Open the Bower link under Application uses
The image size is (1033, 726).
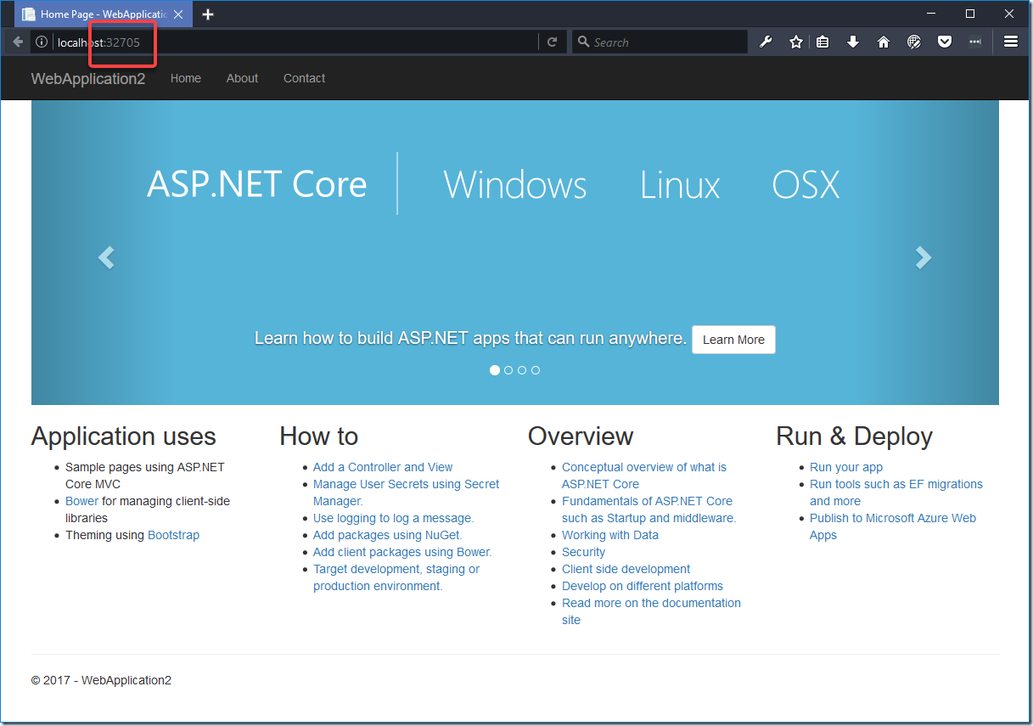coord(81,501)
